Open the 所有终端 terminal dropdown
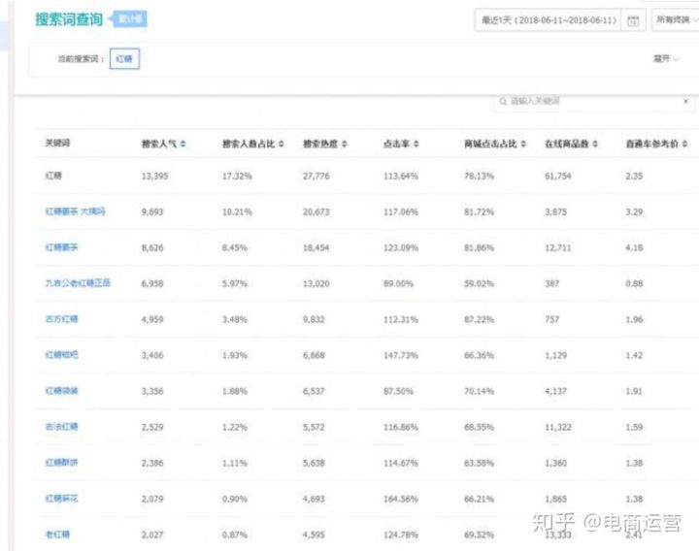The height and width of the screenshot is (551, 699). coord(676,20)
